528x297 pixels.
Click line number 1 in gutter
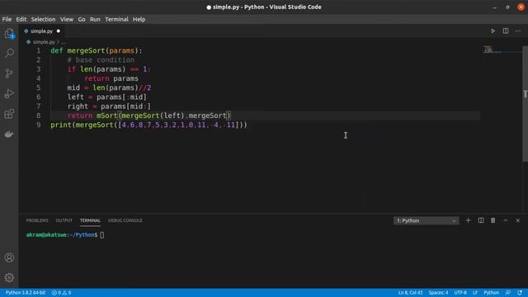[x=39, y=50]
